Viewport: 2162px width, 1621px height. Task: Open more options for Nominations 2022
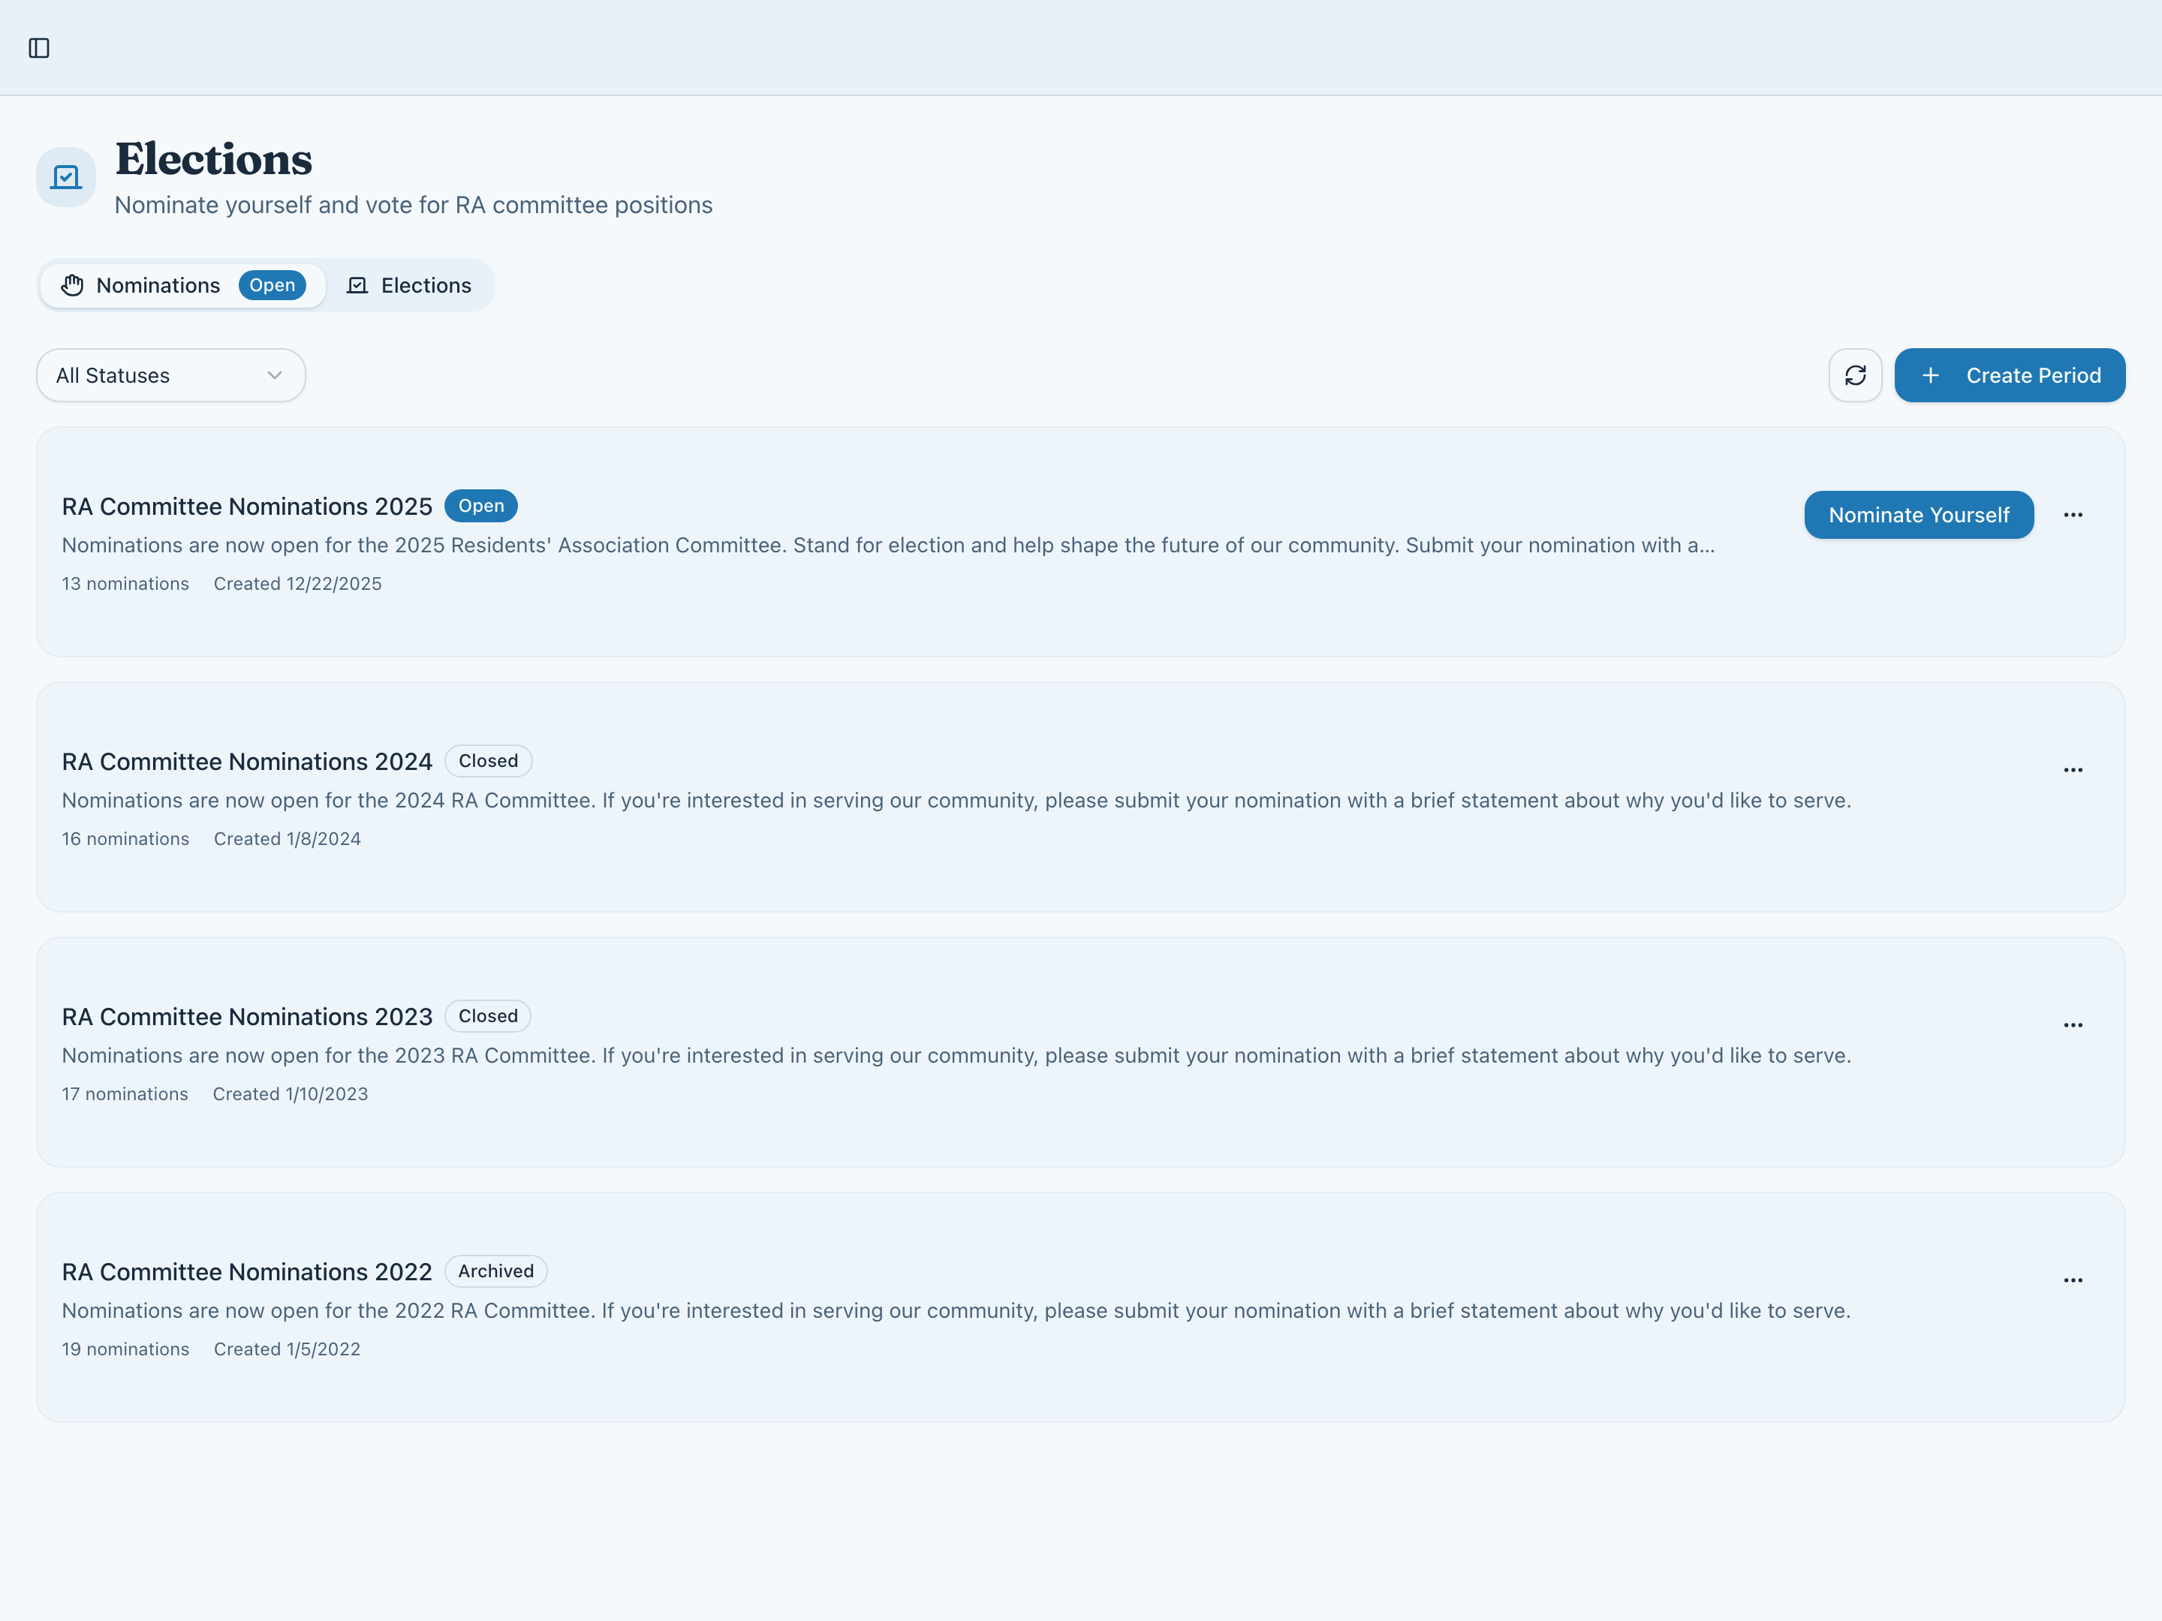(2073, 1280)
